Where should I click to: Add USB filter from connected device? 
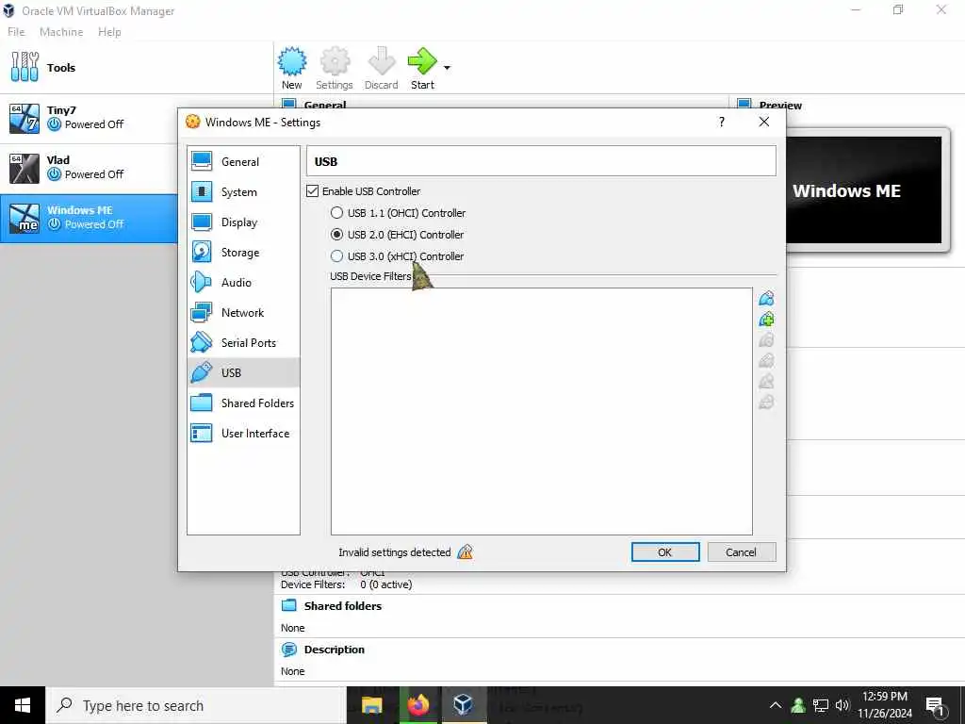[x=766, y=319]
